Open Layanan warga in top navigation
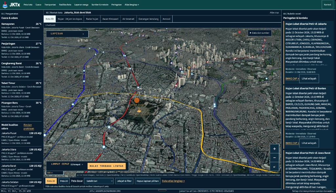The image size is (336, 193). [x=81, y=5]
